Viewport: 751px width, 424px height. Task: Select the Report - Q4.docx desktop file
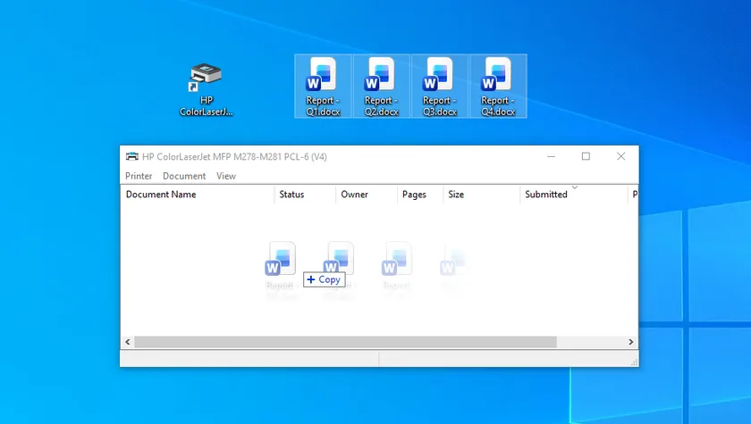coord(498,86)
